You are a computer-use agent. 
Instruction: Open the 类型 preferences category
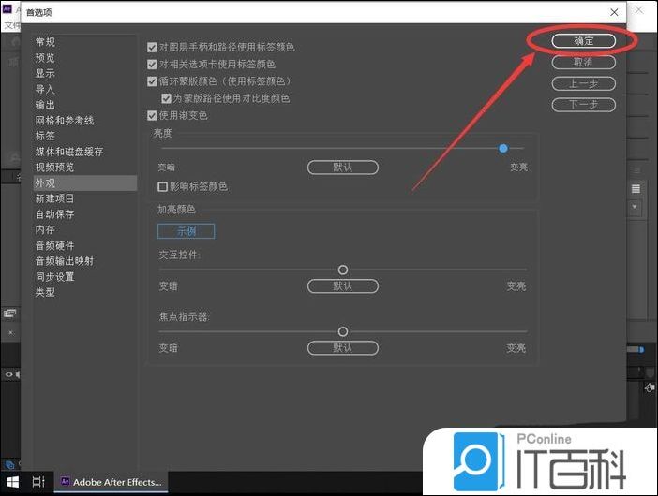[x=45, y=292]
